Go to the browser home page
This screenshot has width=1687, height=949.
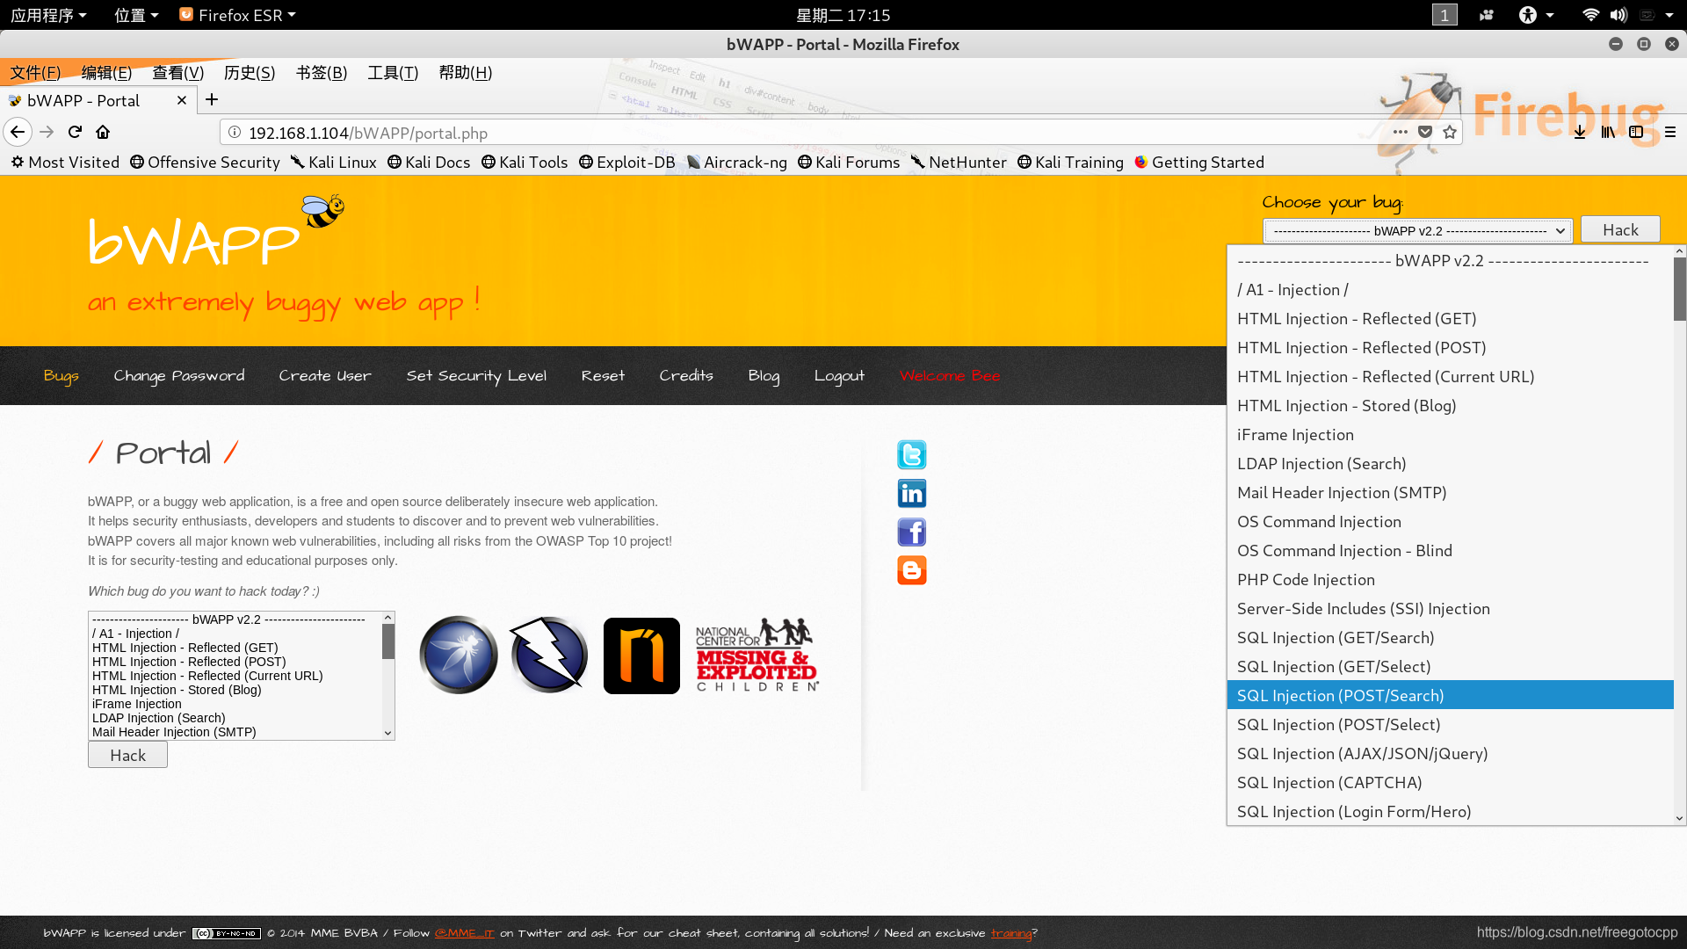point(103,132)
